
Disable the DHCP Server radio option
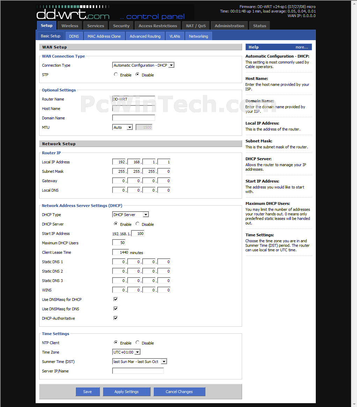[137, 224]
